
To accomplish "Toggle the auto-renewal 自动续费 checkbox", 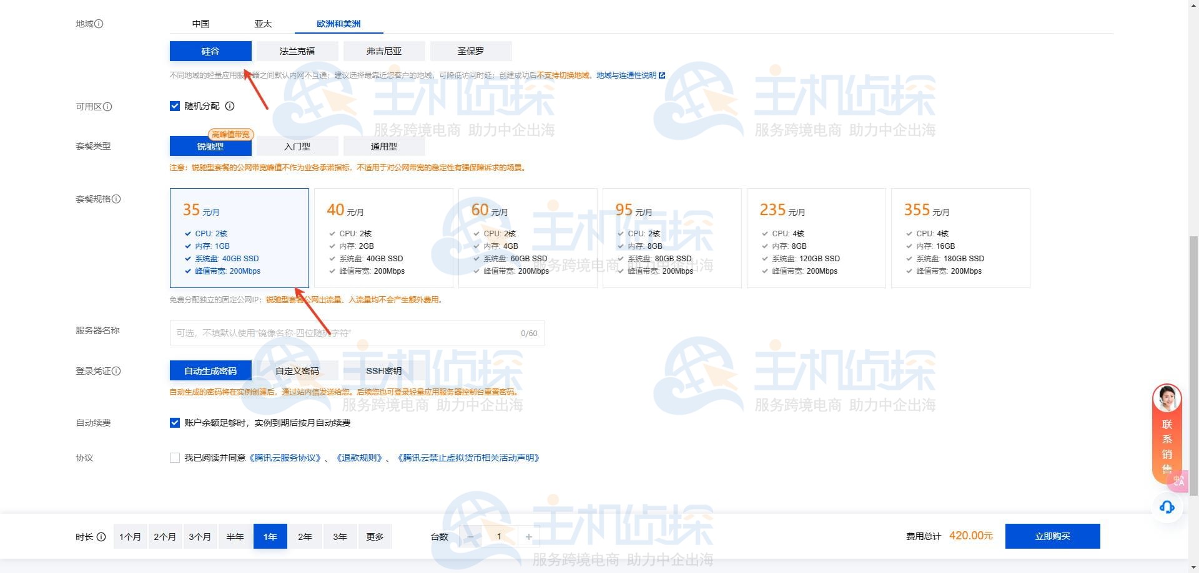I will point(175,423).
